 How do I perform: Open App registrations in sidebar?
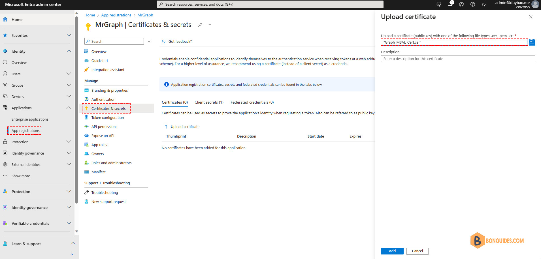click(x=25, y=130)
